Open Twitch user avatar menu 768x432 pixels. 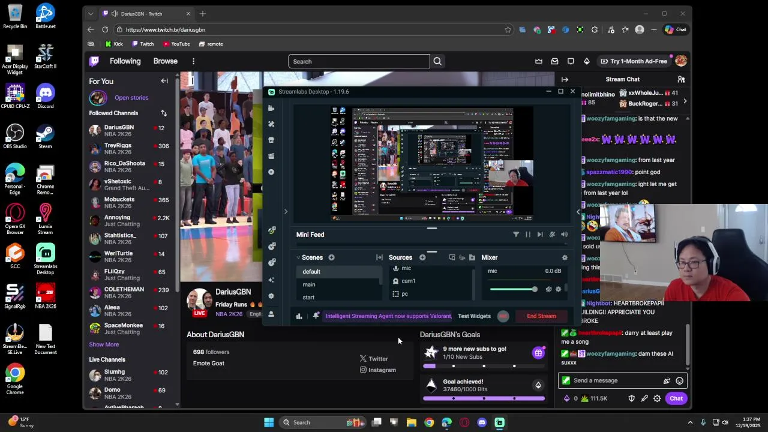click(680, 61)
